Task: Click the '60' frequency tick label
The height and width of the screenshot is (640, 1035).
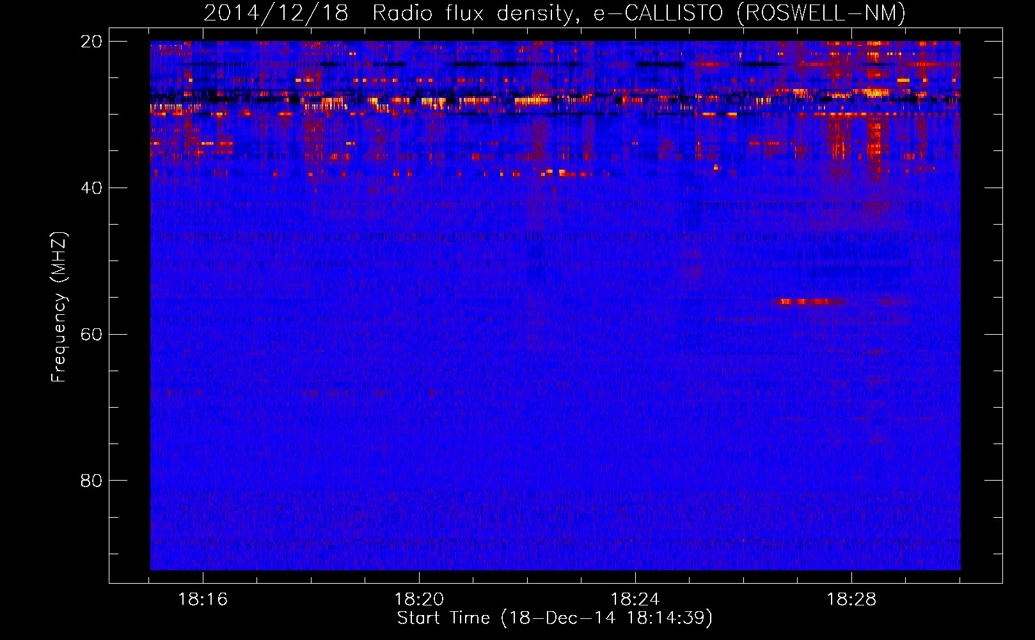Action: tap(91, 335)
